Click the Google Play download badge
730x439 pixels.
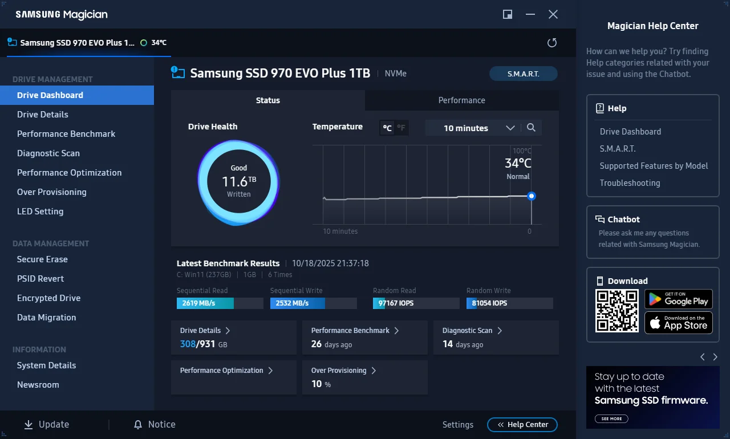679,299
